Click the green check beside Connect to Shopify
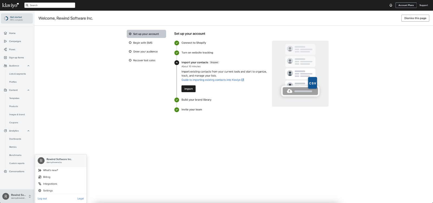 click(177, 43)
